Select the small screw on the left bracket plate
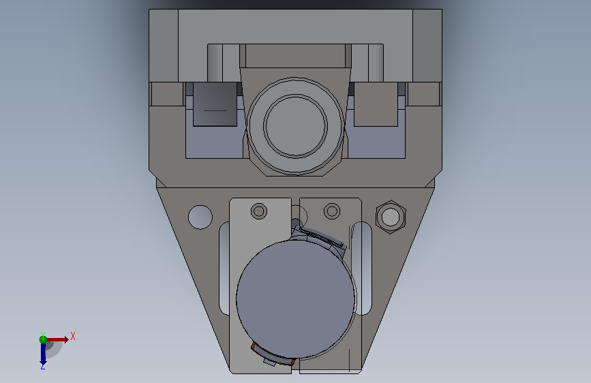Image resolution: width=591 pixels, height=383 pixels. [259, 211]
